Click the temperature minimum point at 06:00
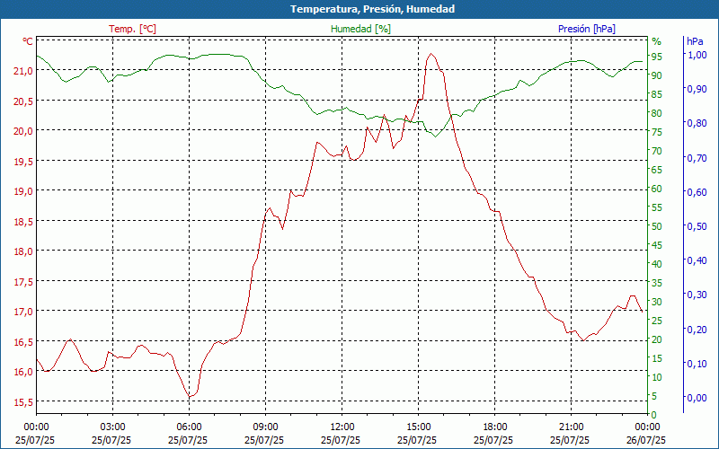This screenshot has height=449, width=719. click(190, 396)
